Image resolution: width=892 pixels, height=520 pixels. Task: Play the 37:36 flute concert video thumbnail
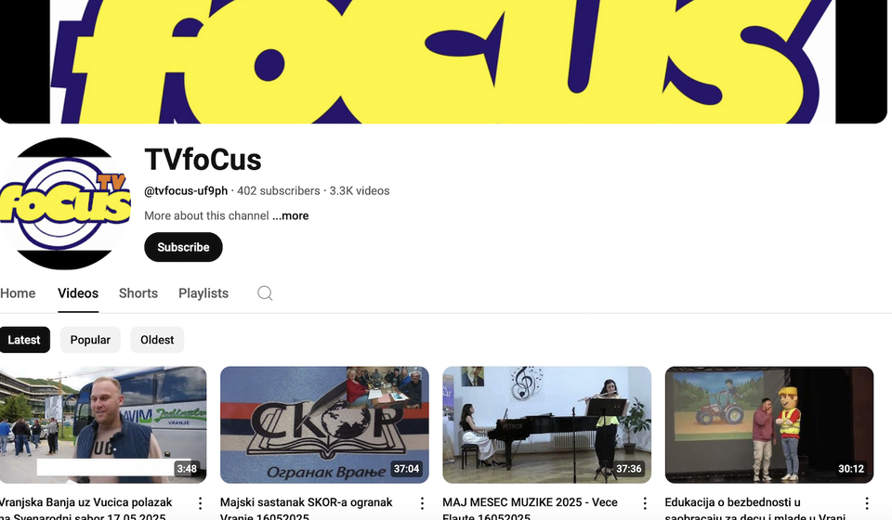(546, 425)
